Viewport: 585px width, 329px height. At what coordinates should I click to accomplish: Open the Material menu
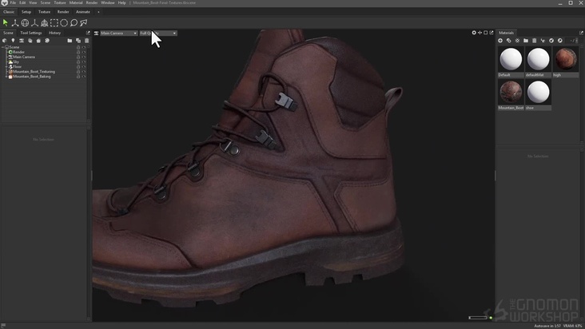point(76,2)
